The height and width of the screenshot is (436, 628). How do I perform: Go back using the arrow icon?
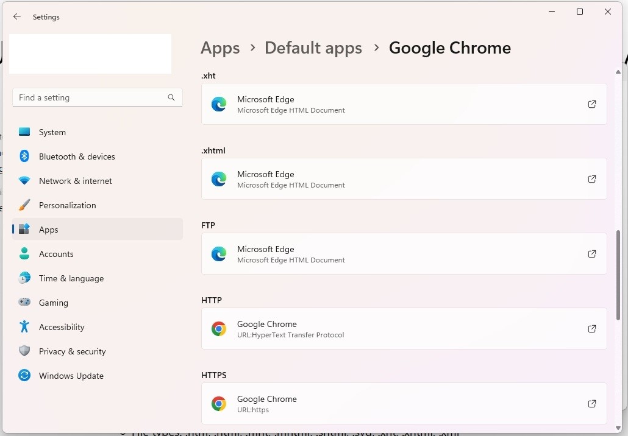(16, 16)
